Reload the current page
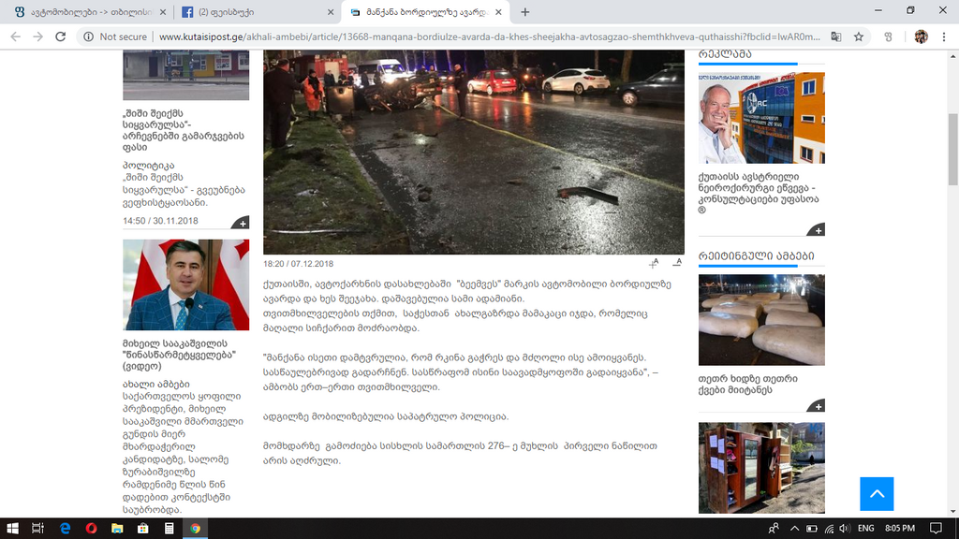 pyautogui.click(x=61, y=36)
